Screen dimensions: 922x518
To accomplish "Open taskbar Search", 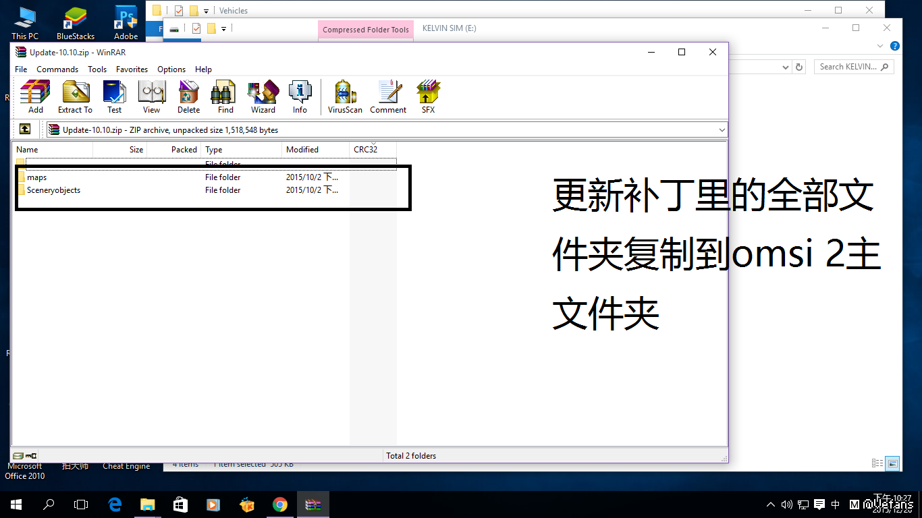I will tap(49, 505).
